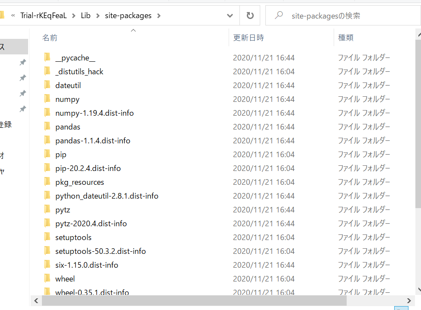
Task: Click the pkg_resources folder name
Action: [80, 182]
